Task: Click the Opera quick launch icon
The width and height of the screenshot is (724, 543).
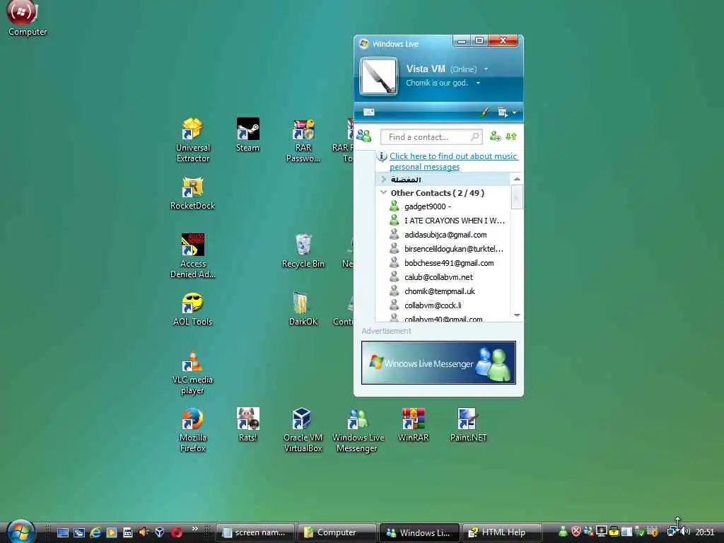Action: click(177, 532)
